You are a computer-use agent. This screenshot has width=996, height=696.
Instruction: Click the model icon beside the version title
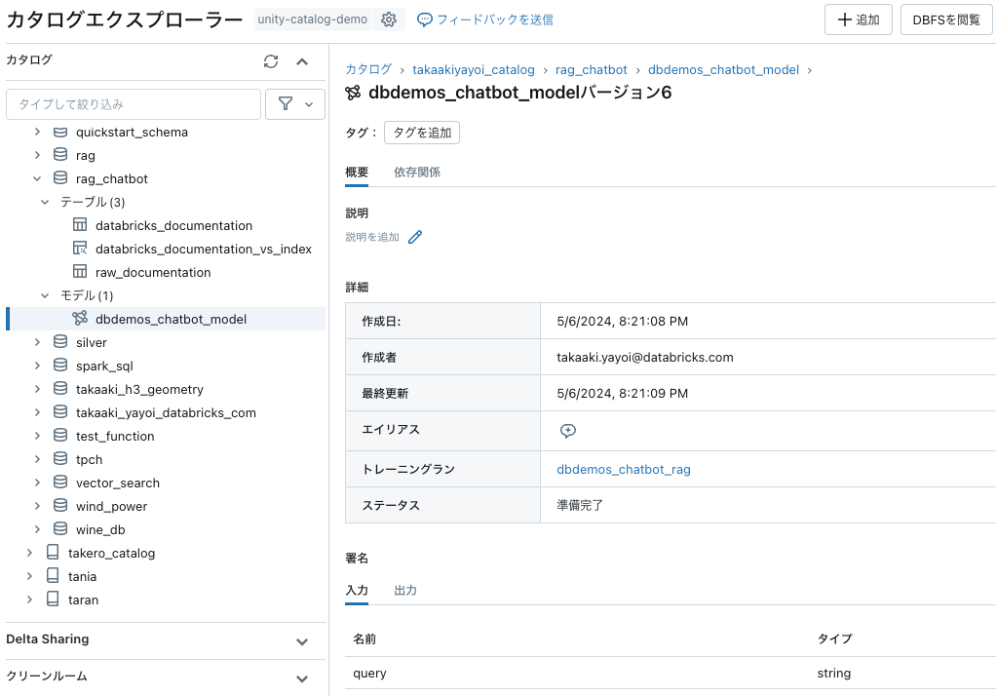click(x=353, y=93)
